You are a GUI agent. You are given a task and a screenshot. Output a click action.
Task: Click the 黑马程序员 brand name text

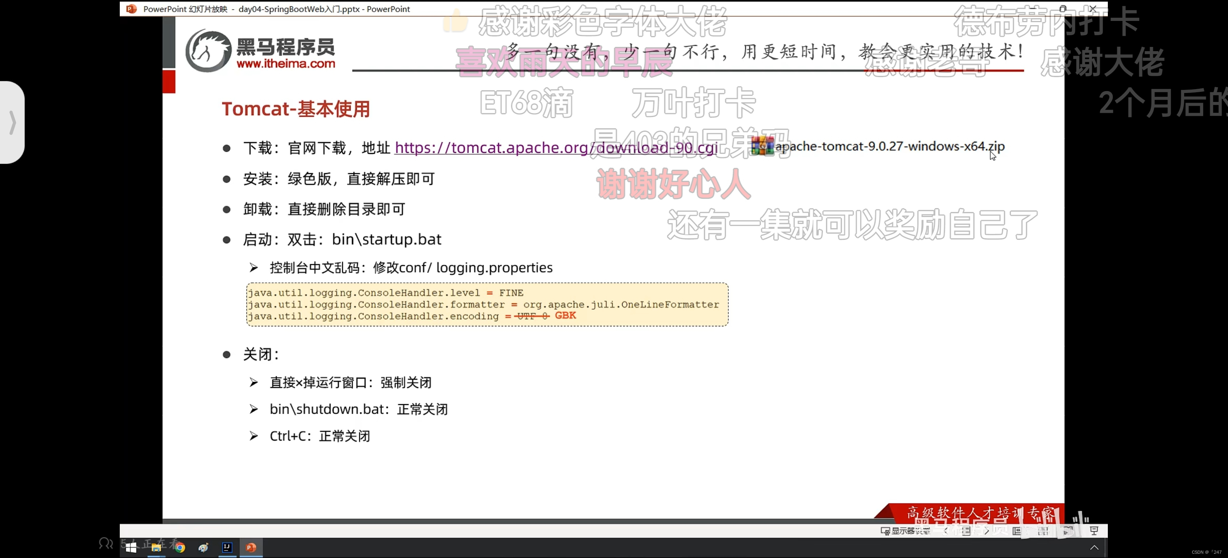pos(286,47)
